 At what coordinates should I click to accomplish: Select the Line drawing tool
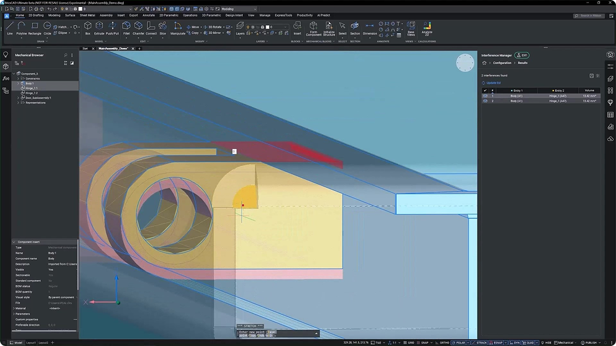10,28
